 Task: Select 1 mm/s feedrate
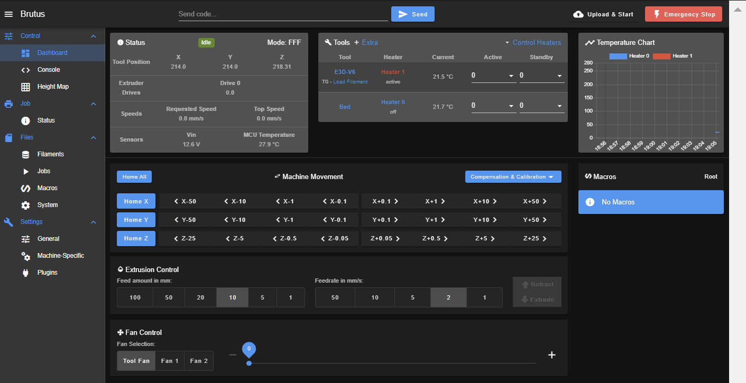pos(484,297)
